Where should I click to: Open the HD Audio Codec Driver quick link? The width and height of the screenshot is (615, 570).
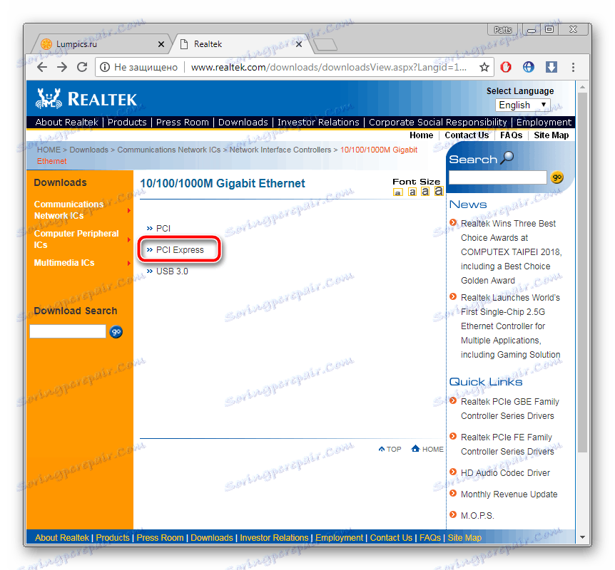pyautogui.click(x=505, y=473)
